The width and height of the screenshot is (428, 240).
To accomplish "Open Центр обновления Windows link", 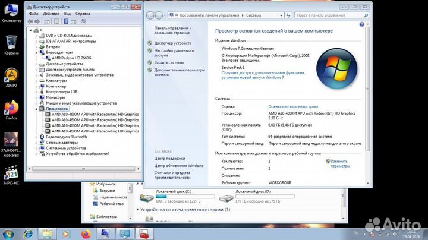I will pyautogui.click(x=179, y=166).
